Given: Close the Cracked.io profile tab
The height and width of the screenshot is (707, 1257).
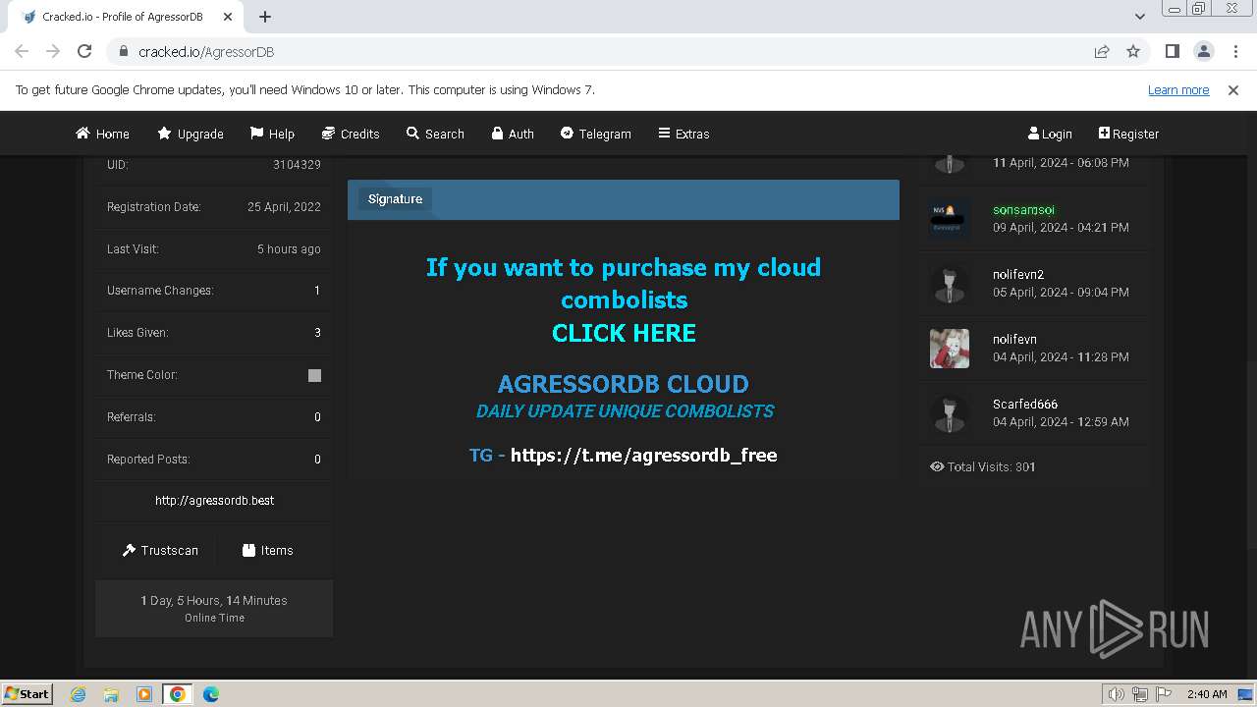Looking at the screenshot, I should 228,17.
